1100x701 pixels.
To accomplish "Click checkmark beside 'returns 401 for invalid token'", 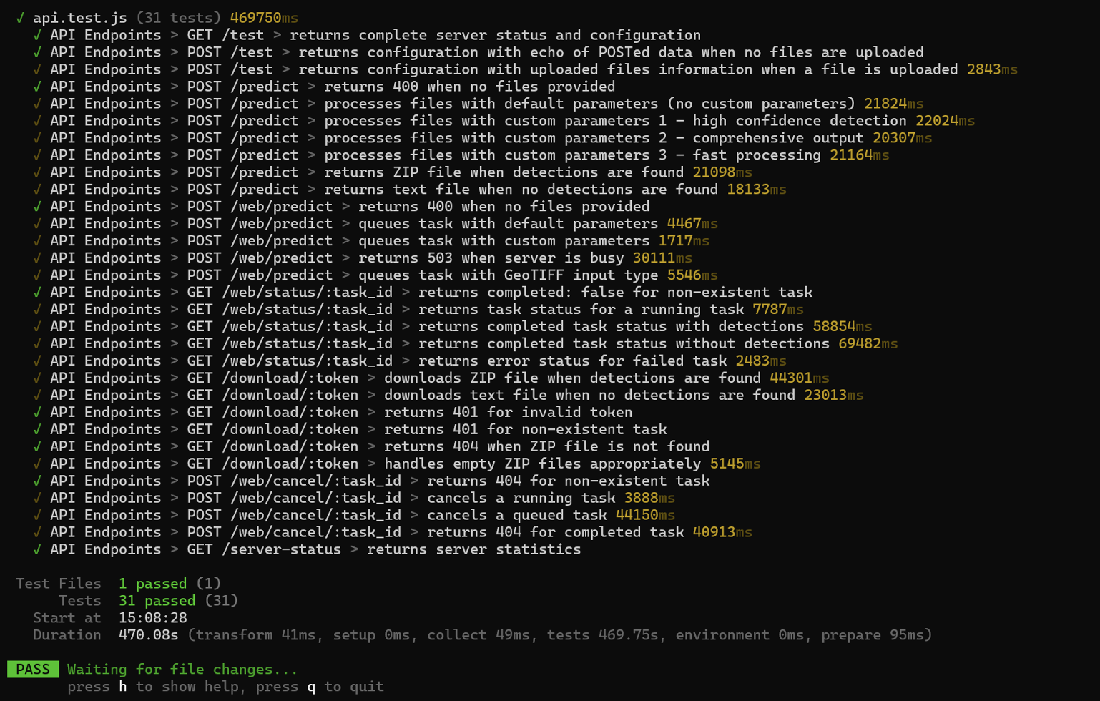I will [x=37, y=412].
